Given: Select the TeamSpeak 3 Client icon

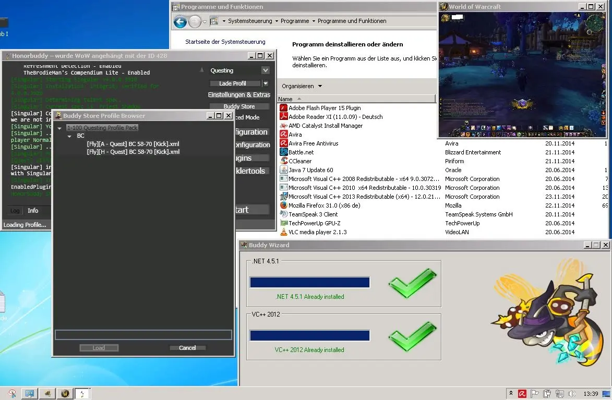Looking at the screenshot, I should pyautogui.click(x=284, y=214).
